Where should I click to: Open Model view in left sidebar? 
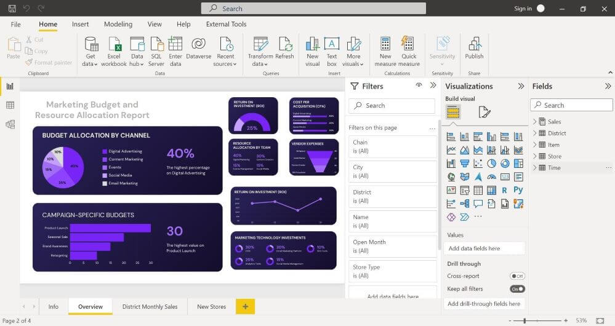10,124
